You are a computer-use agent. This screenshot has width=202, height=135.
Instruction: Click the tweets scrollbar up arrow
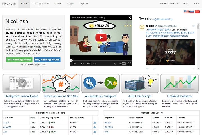[198, 24]
